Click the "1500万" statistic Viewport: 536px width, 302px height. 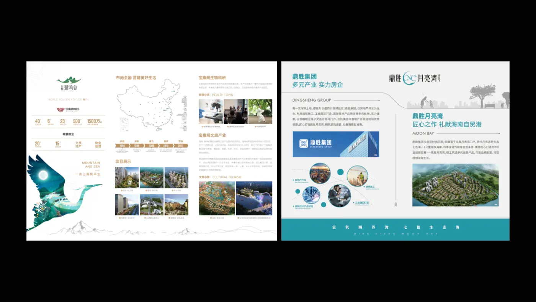(94, 121)
